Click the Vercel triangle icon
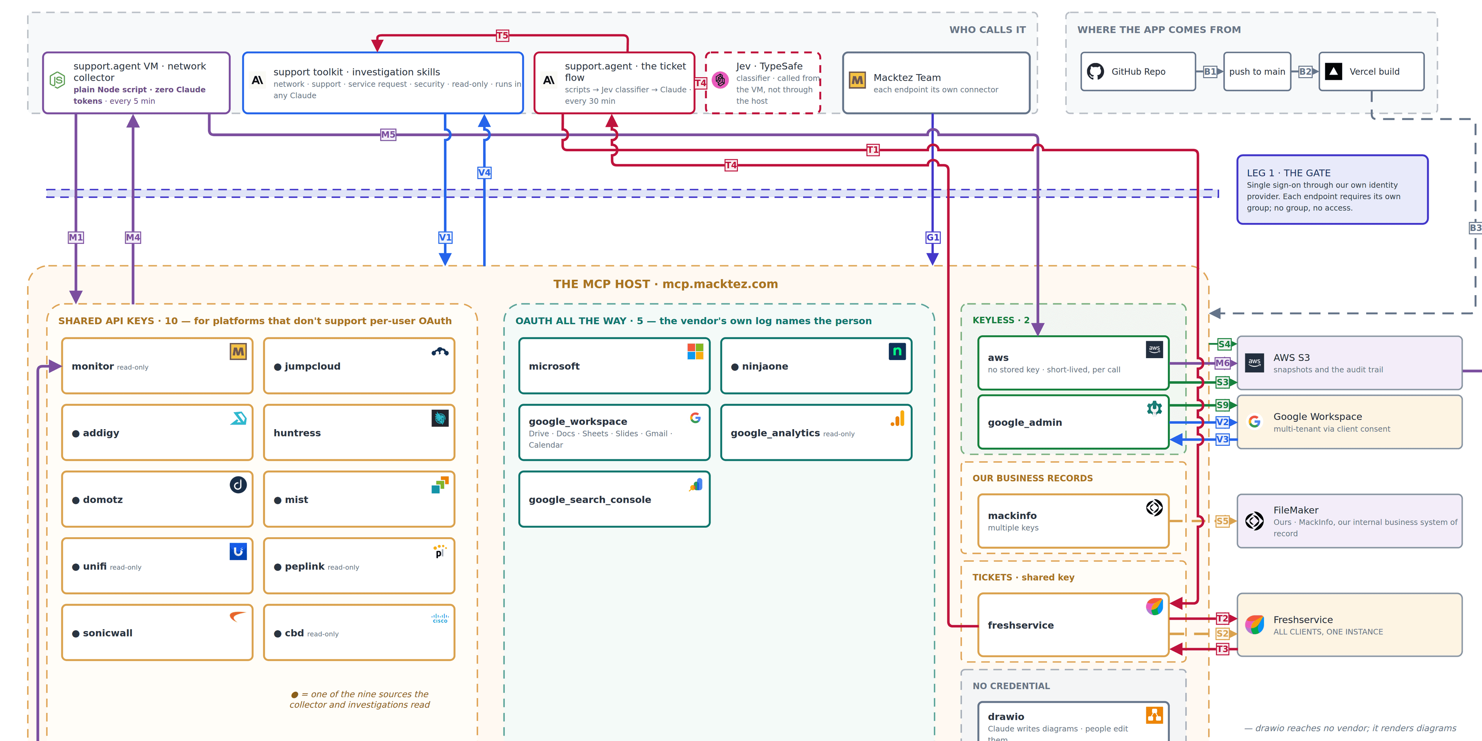Image resolution: width=1482 pixels, height=741 pixels. click(x=1333, y=71)
